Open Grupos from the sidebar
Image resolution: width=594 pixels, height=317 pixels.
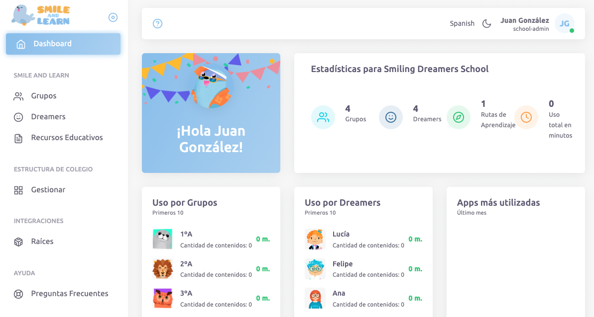(44, 96)
